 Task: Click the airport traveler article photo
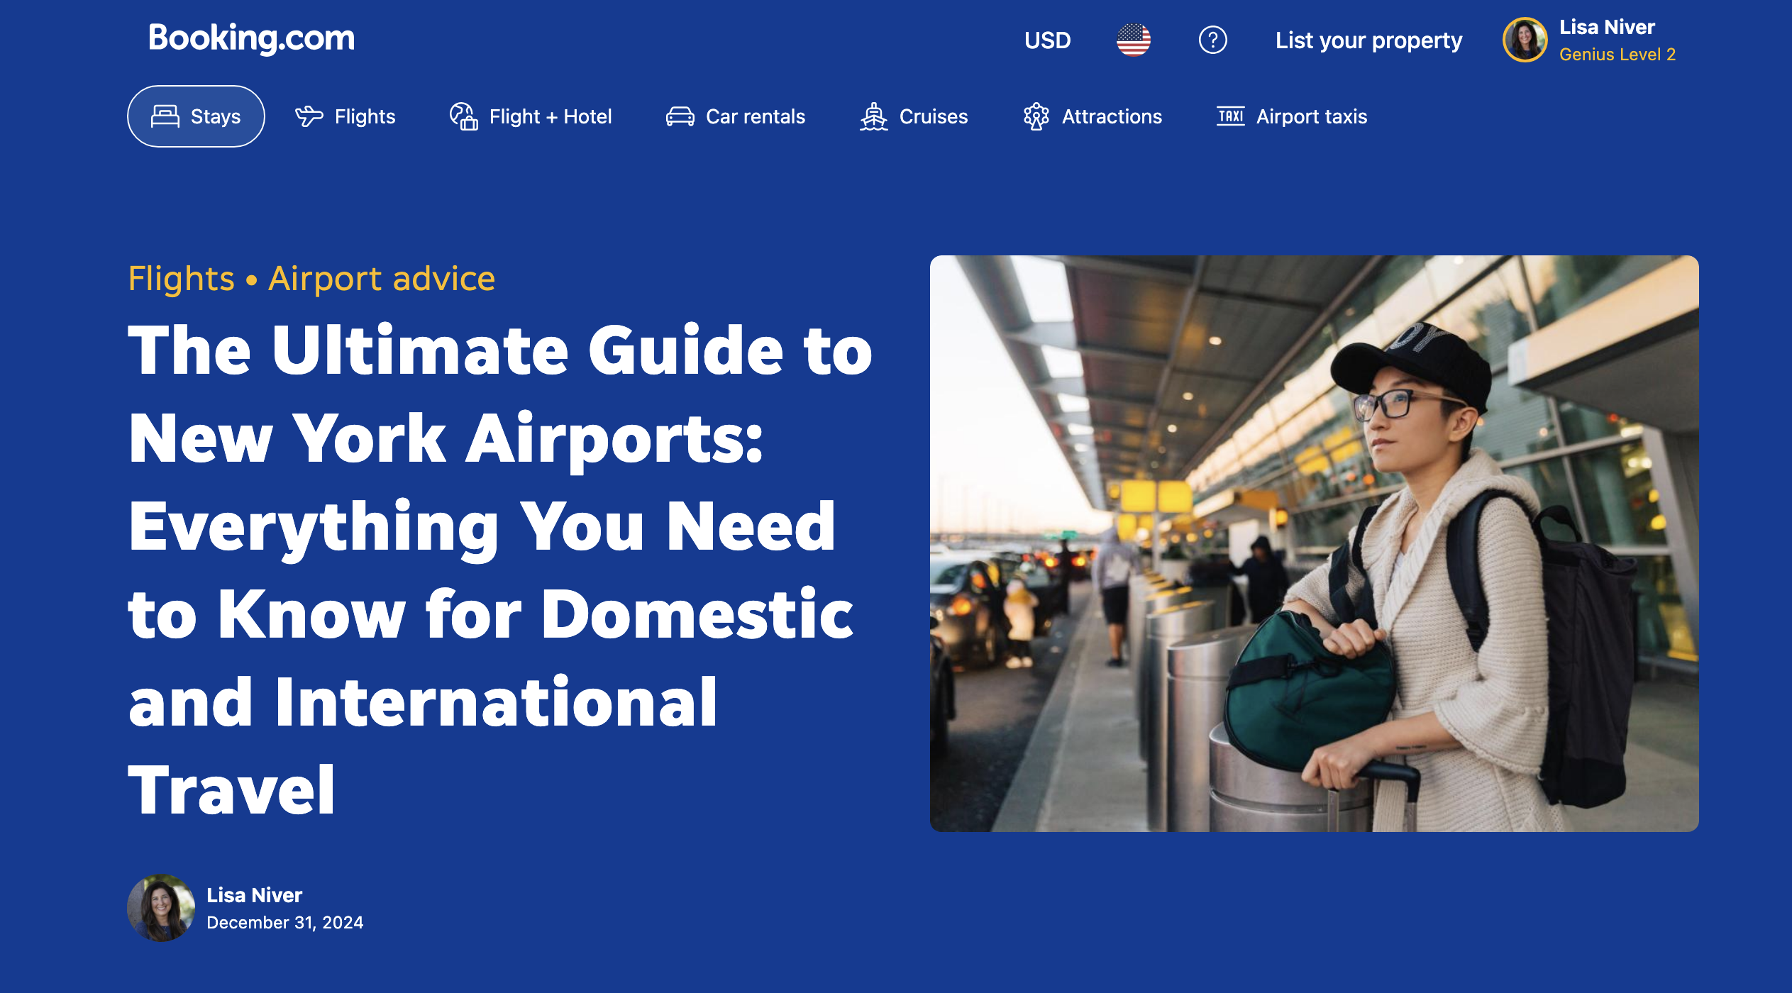pos(1314,543)
